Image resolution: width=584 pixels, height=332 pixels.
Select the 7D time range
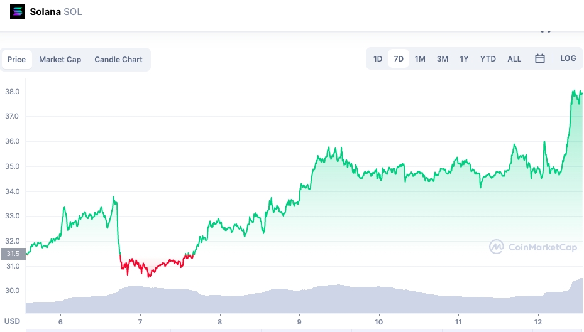click(x=399, y=59)
